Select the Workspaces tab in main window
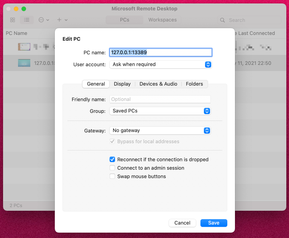 [x=163, y=20]
